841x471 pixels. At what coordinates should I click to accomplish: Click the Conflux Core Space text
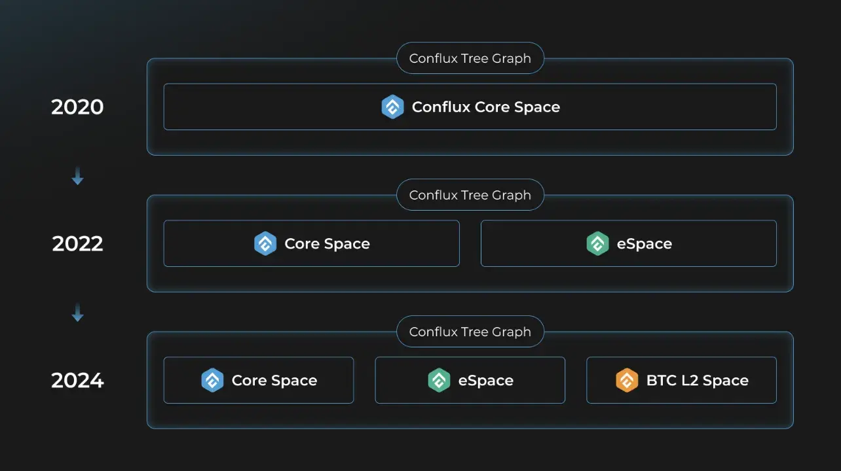[x=486, y=107]
